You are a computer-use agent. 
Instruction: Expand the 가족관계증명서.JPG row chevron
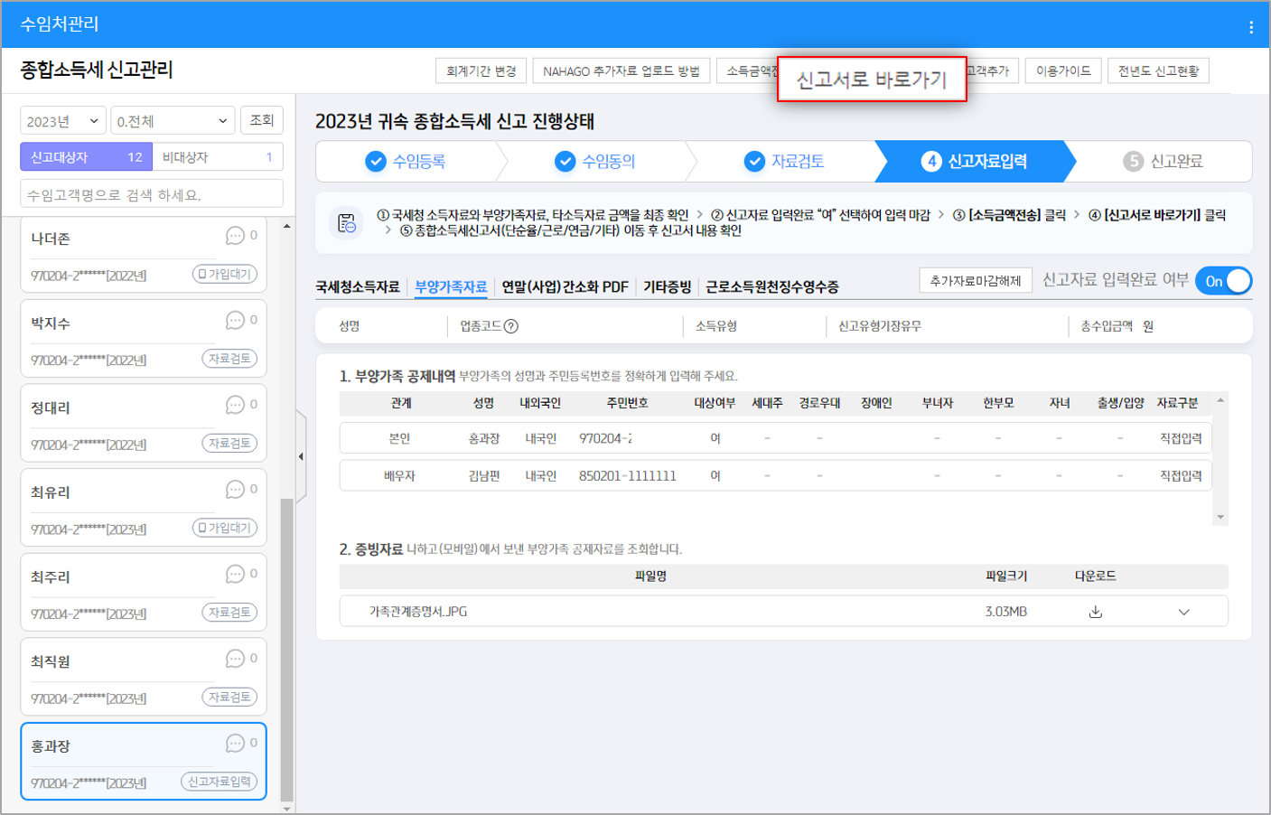pyautogui.click(x=1183, y=612)
